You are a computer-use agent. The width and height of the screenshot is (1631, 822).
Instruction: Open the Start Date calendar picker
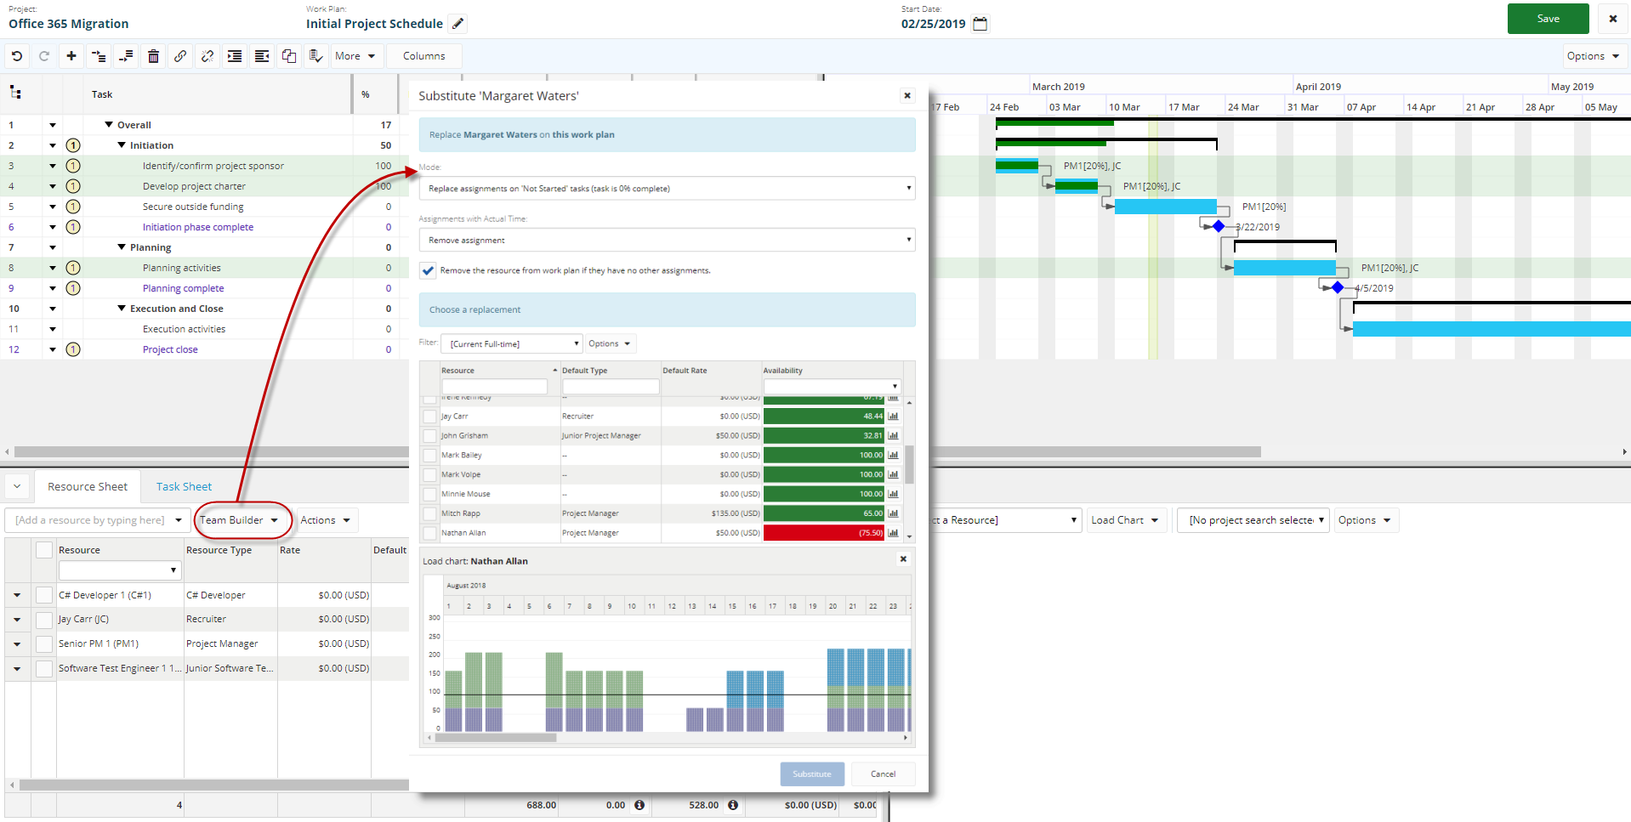[980, 24]
